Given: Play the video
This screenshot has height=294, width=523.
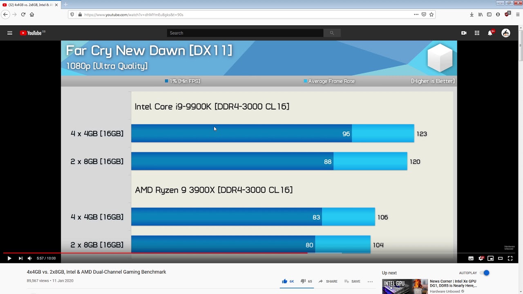Looking at the screenshot, I should 9,258.
